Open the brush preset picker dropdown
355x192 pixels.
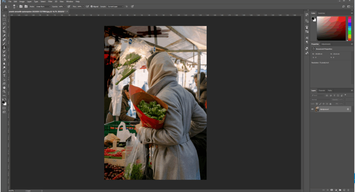coord(17,7)
